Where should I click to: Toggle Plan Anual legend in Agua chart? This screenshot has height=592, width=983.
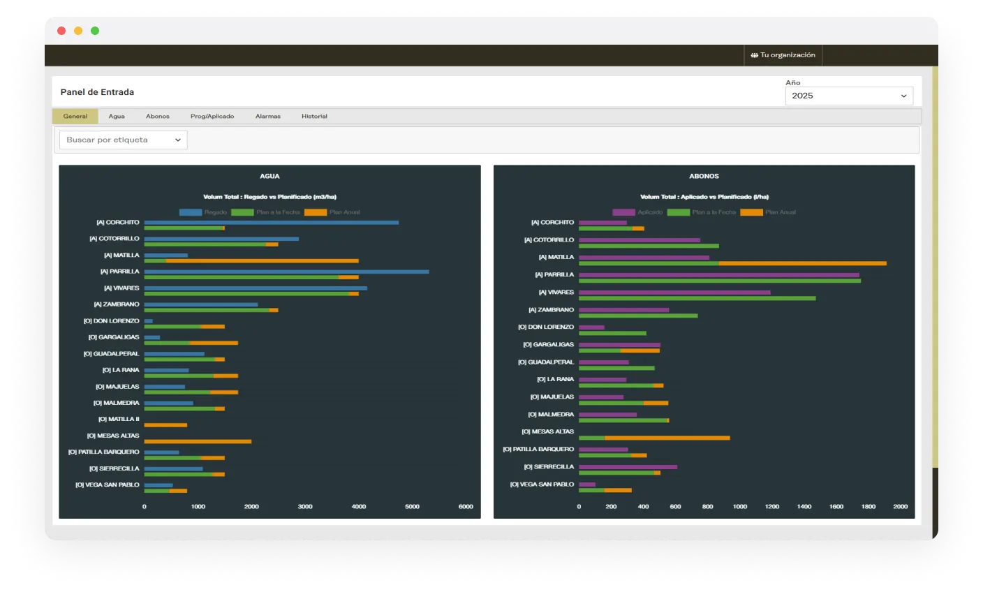pos(332,212)
